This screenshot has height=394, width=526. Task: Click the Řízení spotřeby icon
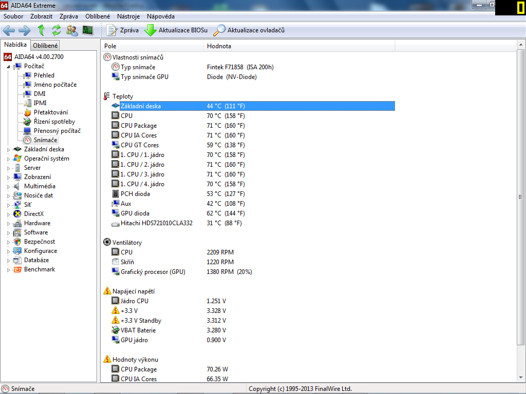click(27, 122)
